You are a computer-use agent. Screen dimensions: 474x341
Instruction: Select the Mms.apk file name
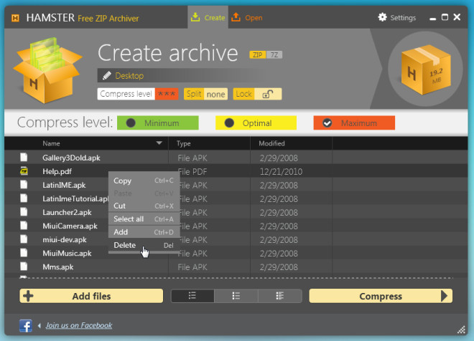pos(57,266)
